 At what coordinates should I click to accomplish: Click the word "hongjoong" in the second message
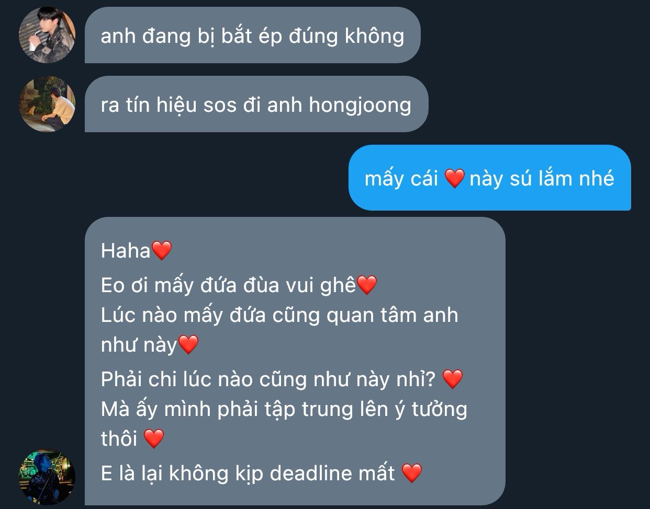pyautogui.click(x=360, y=105)
